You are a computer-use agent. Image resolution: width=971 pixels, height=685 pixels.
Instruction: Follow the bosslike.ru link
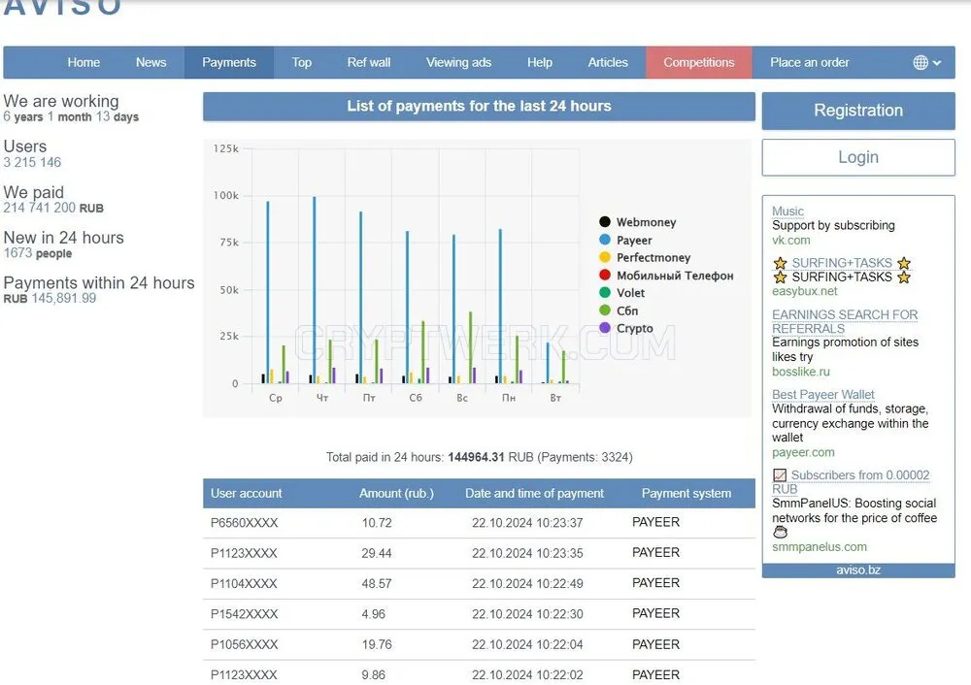click(x=801, y=372)
